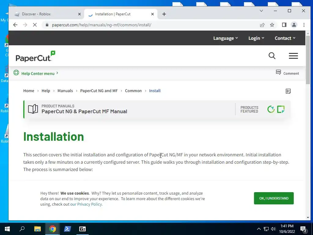
Task: Expand the Login dropdown
Action: click(256, 38)
